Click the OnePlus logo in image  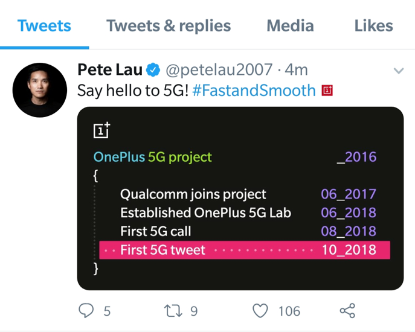[102, 129]
